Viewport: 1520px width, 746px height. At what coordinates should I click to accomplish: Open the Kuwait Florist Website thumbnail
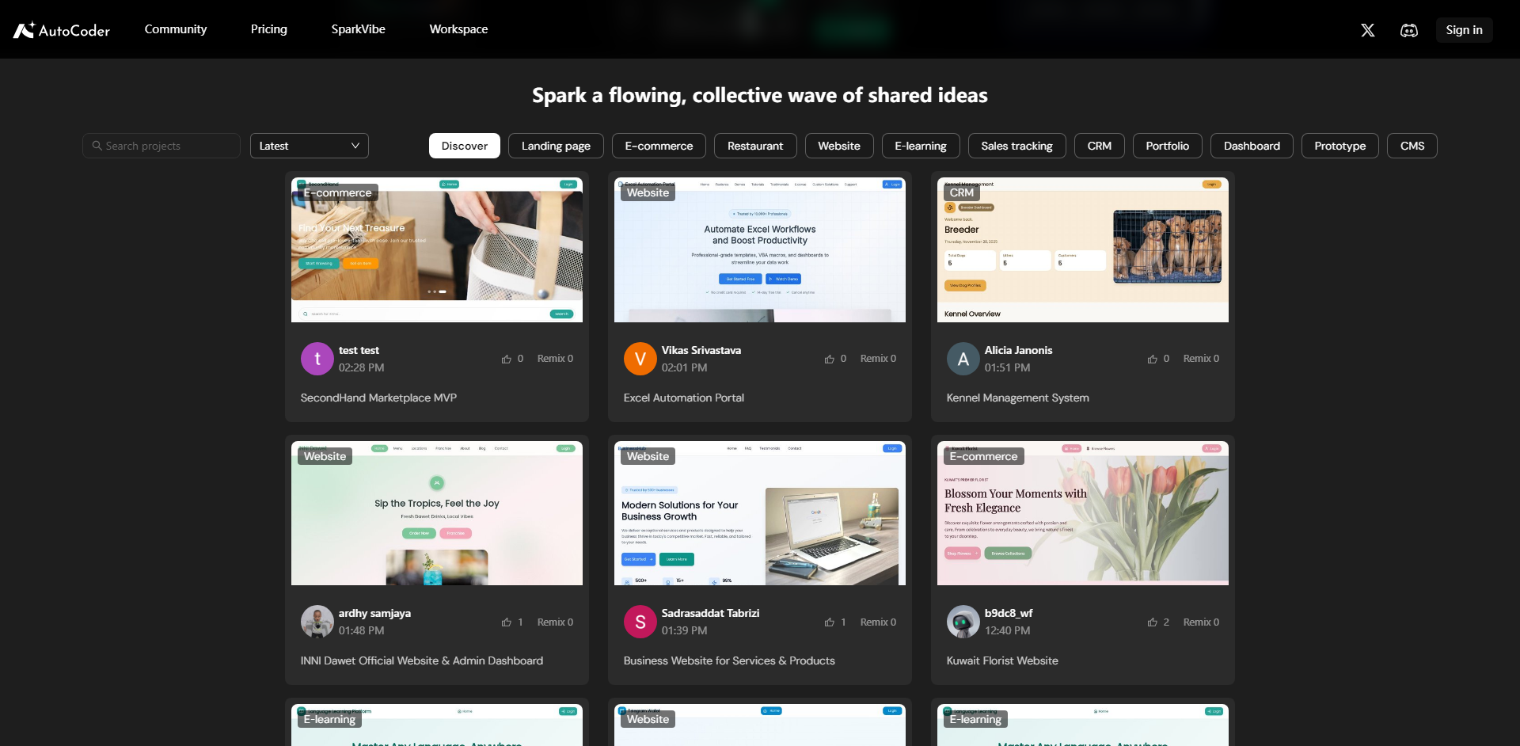click(1082, 513)
